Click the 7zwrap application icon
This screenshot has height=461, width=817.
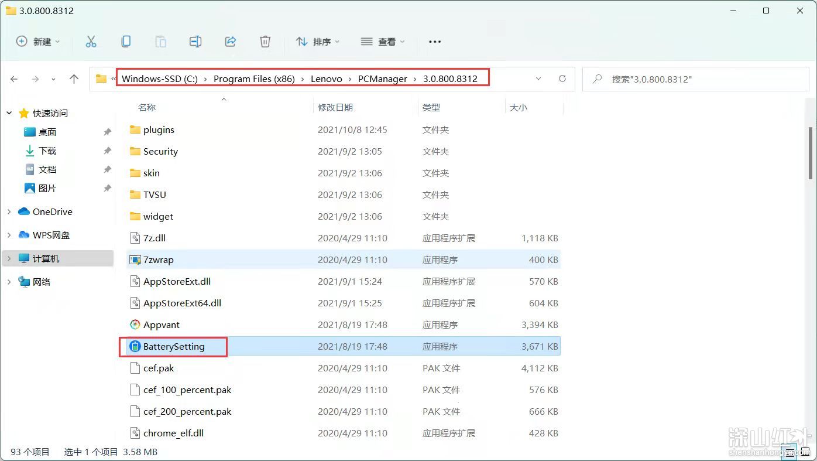click(135, 259)
